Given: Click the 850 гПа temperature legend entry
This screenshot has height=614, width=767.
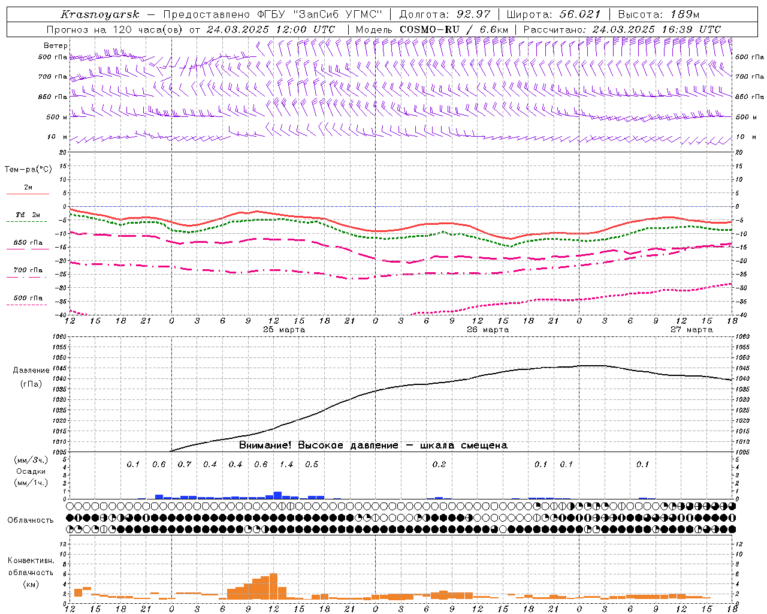Looking at the screenshot, I should pyautogui.click(x=28, y=243).
